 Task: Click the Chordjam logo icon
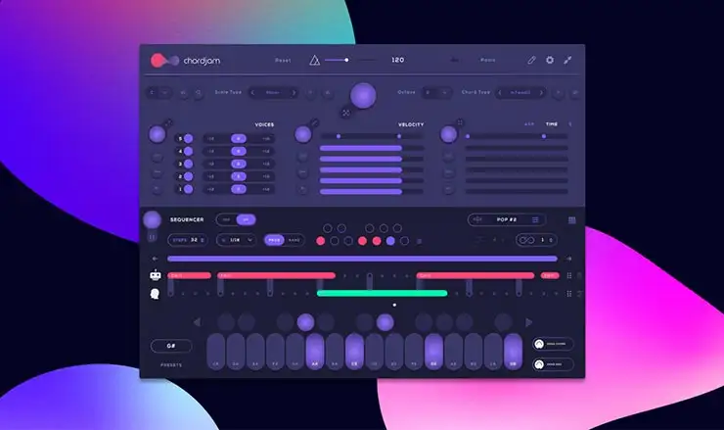pos(164,60)
